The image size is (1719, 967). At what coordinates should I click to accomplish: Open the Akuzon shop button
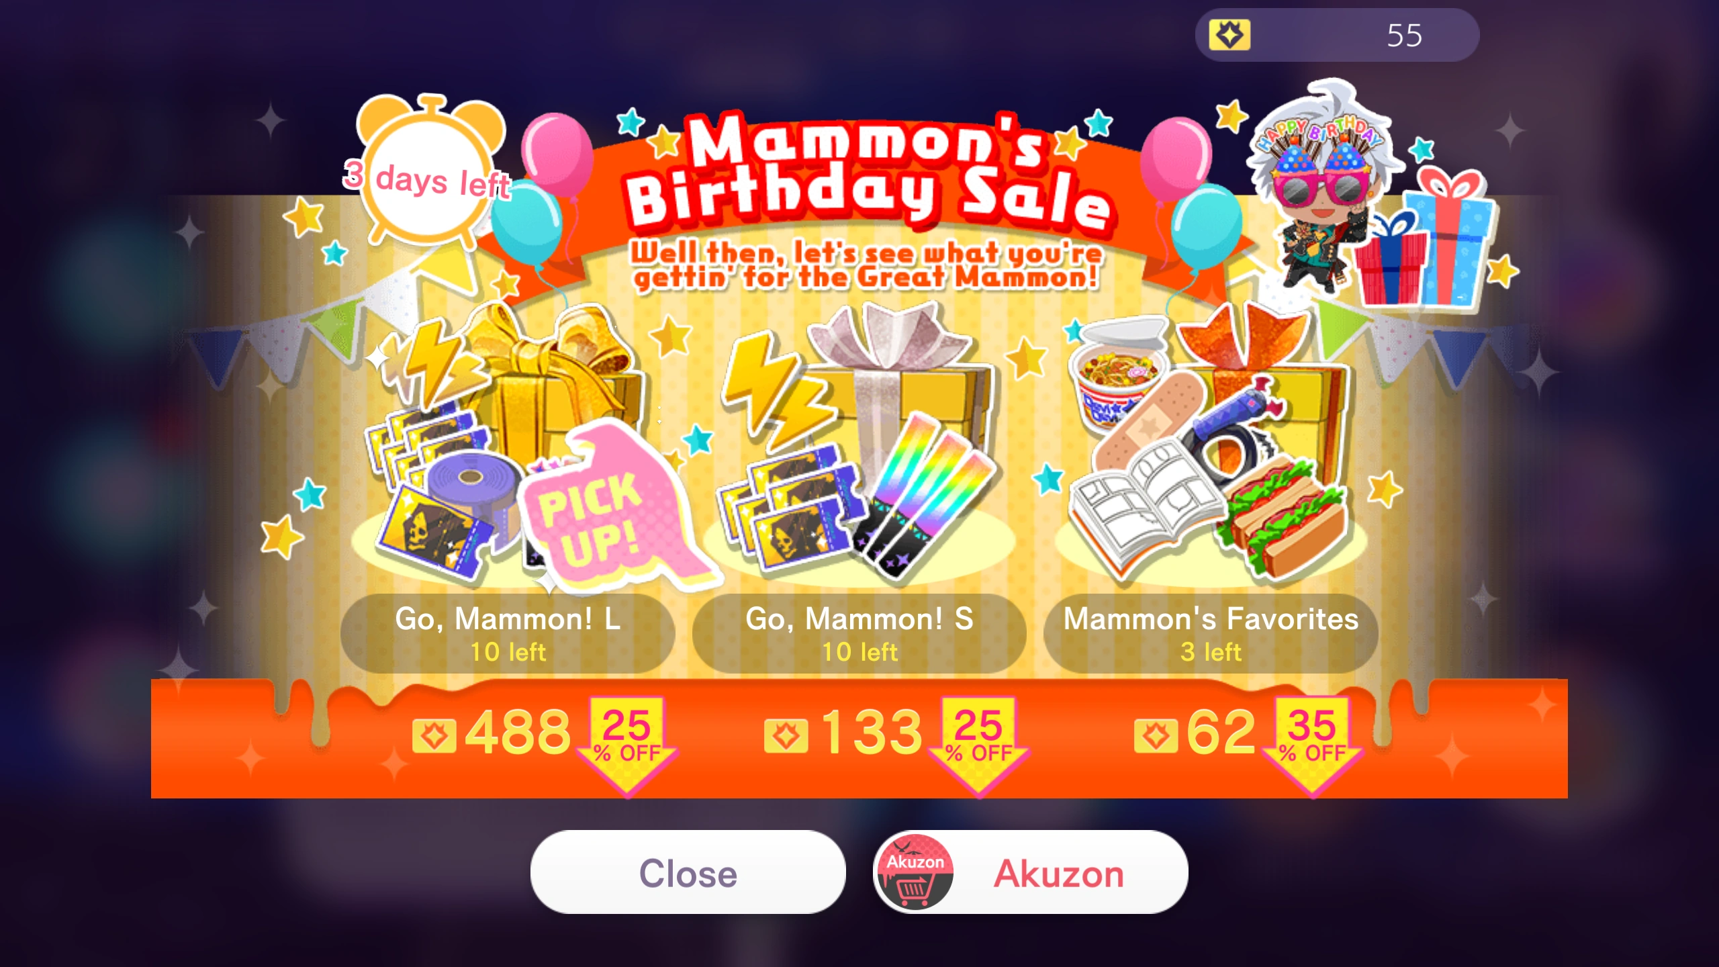[1031, 872]
